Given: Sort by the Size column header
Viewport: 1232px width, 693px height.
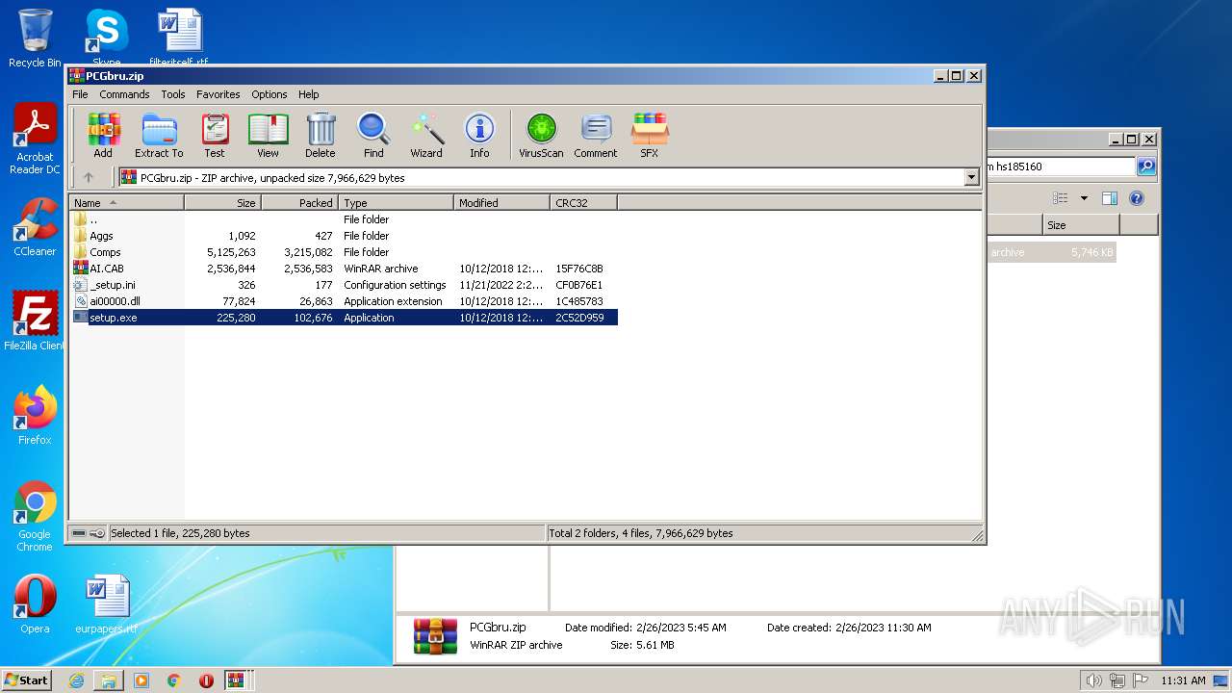Looking at the screenshot, I should (222, 202).
